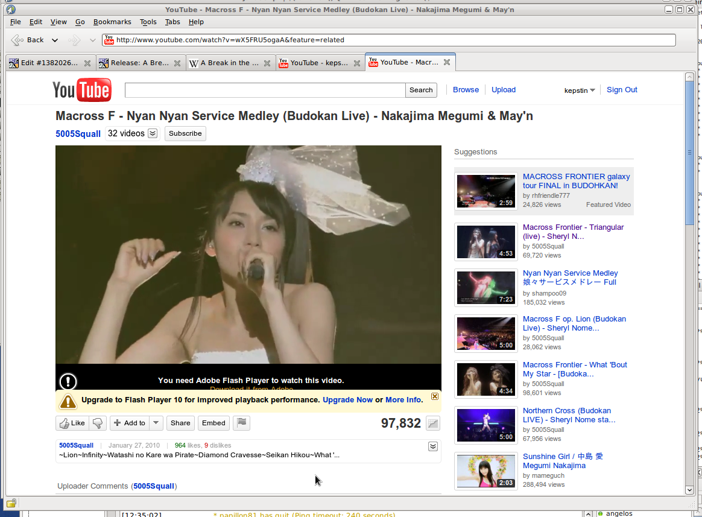Viewport: 702px width, 517px height.
Task: Close the 'YouTube - keps...' tab
Action: [x=357, y=63]
